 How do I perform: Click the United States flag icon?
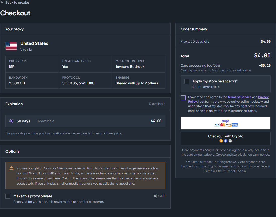click(x=11, y=46)
